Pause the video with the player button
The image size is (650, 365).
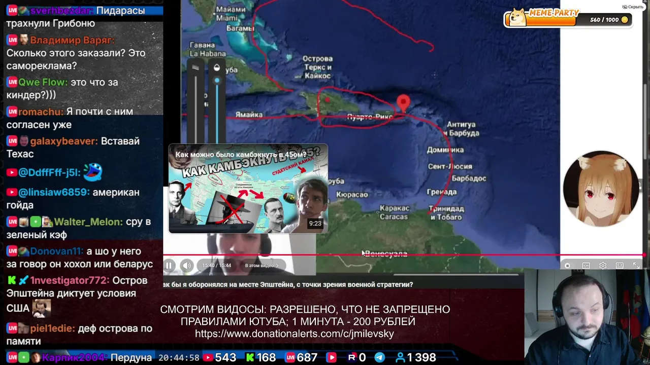[x=169, y=265]
